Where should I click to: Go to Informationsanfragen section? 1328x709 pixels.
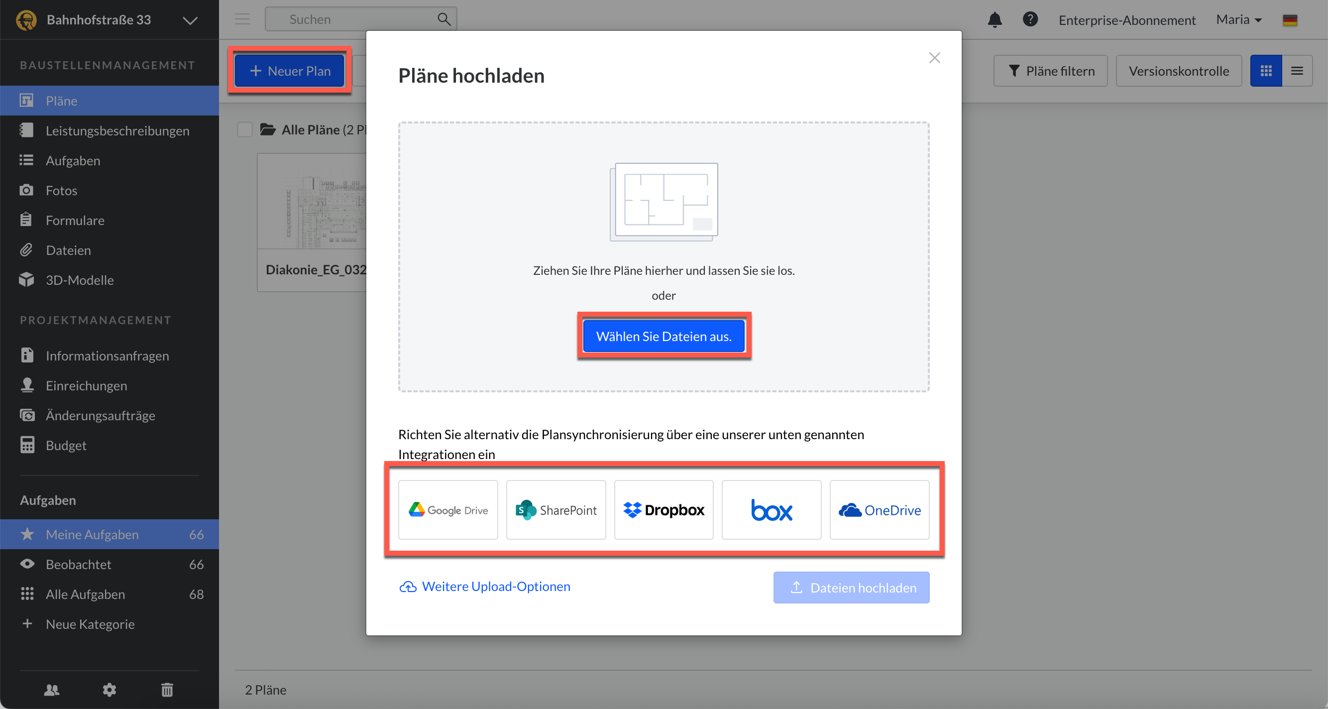tap(107, 356)
